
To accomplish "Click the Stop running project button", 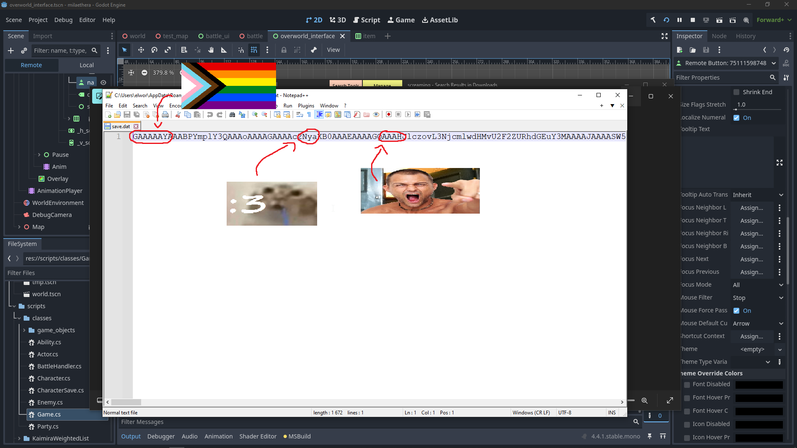I will tap(693, 20).
